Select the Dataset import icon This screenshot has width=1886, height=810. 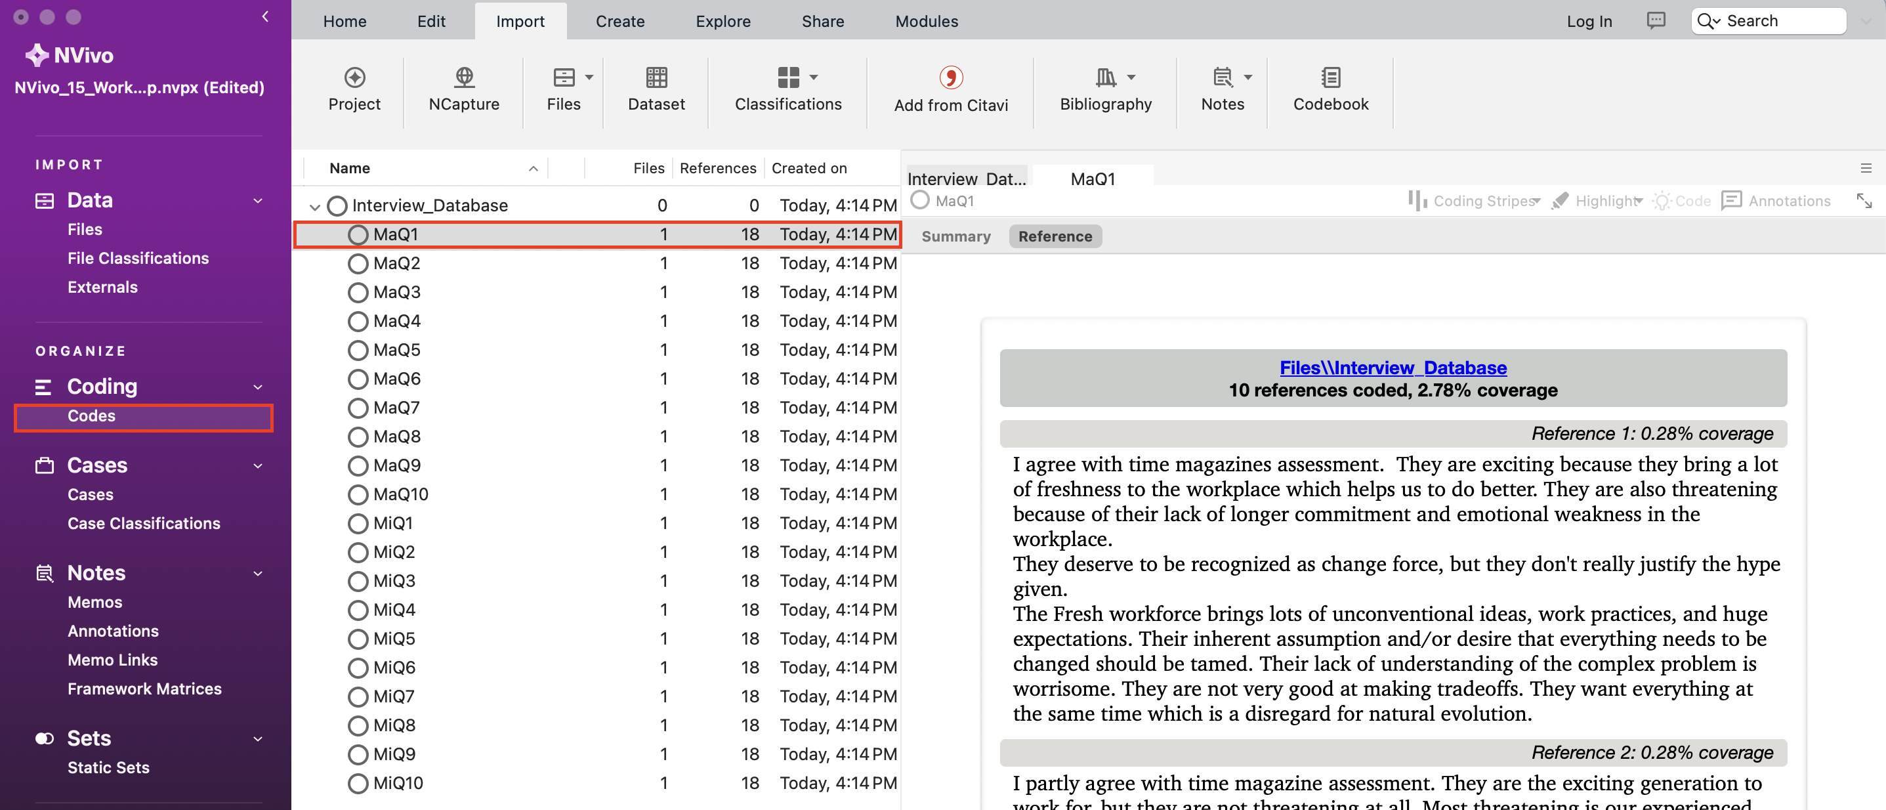656,89
